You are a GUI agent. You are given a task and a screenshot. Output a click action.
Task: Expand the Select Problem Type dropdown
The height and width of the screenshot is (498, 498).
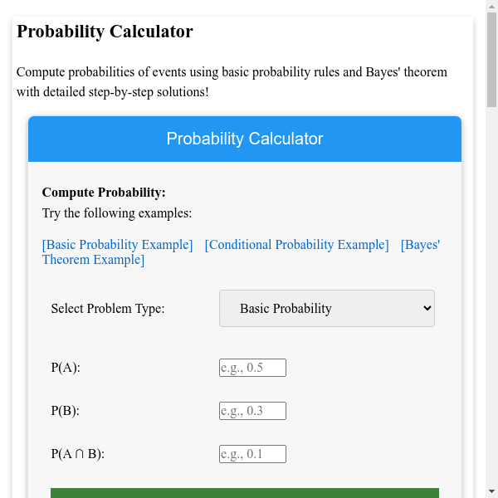(326, 308)
